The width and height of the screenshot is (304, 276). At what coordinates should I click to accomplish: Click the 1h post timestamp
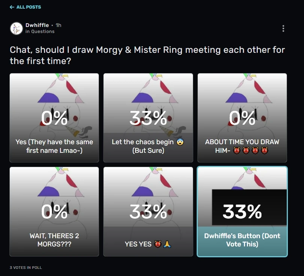click(x=59, y=25)
